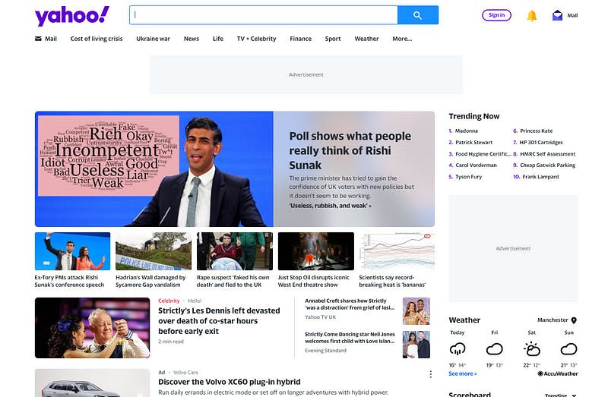Open trending topic Cheap Gatwick Parking
Image resolution: width=608 pixels, height=397 pixels.
coord(547,165)
